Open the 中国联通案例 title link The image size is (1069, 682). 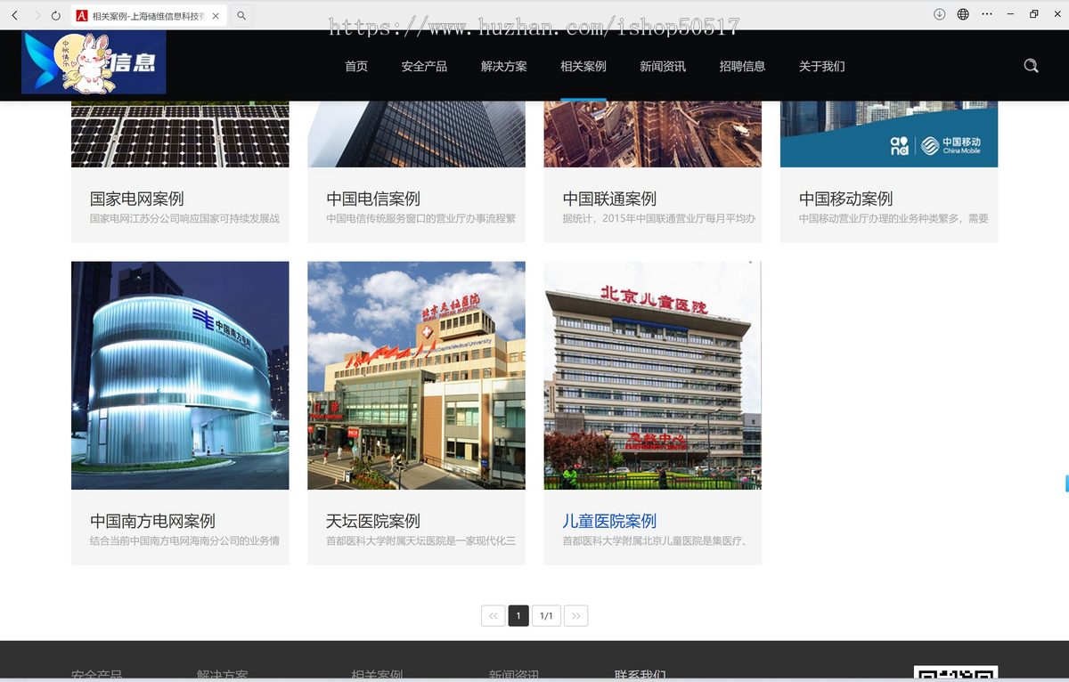coord(609,199)
